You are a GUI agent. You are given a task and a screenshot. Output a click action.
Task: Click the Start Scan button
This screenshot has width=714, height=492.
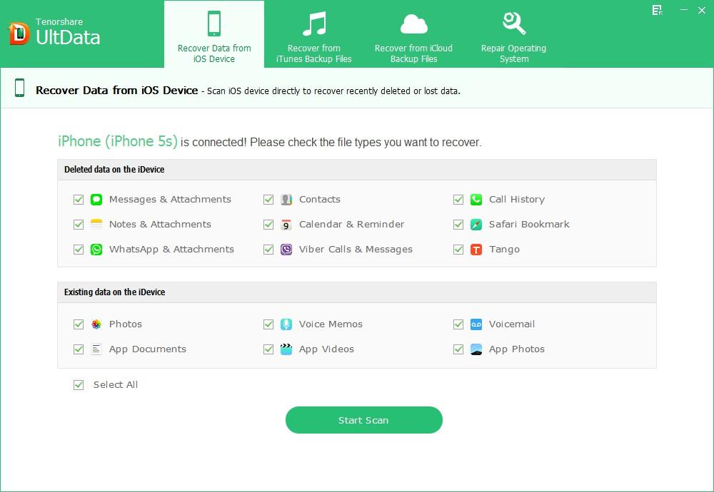click(363, 420)
